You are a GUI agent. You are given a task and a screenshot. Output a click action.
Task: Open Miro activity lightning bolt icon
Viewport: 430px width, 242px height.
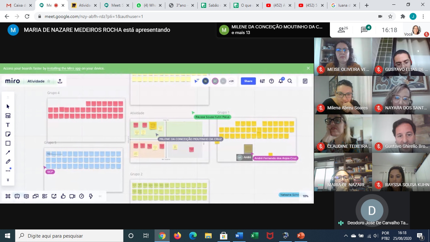point(91,196)
